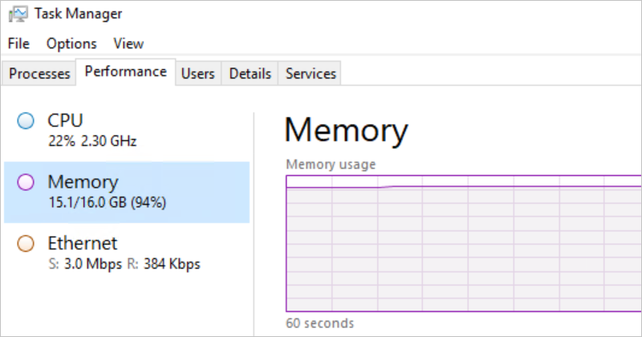Switch to the Services tab
This screenshot has width=642, height=337.
311,74
